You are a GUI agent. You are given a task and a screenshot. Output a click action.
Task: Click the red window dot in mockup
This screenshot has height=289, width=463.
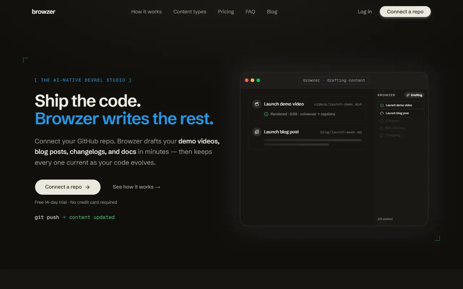pyautogui.click(x=247, y=80)
